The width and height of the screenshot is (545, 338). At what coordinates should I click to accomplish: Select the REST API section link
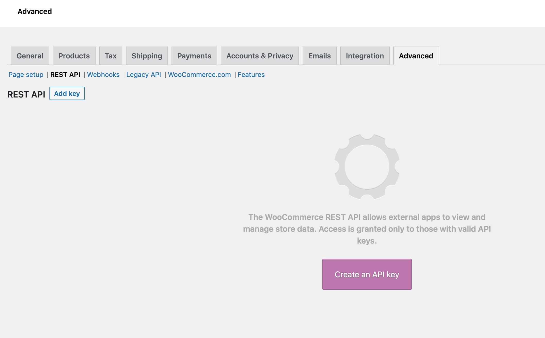65,75
